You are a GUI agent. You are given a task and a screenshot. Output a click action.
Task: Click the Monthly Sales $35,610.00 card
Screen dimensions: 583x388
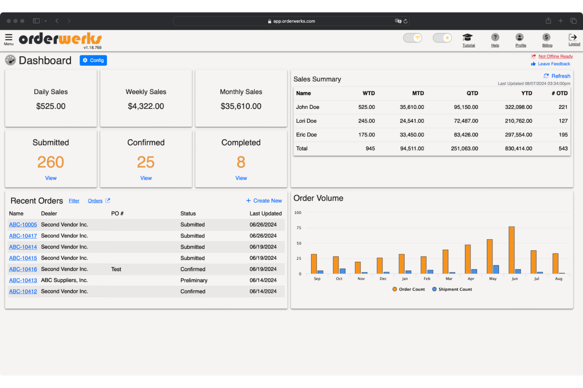pos(241,98)
